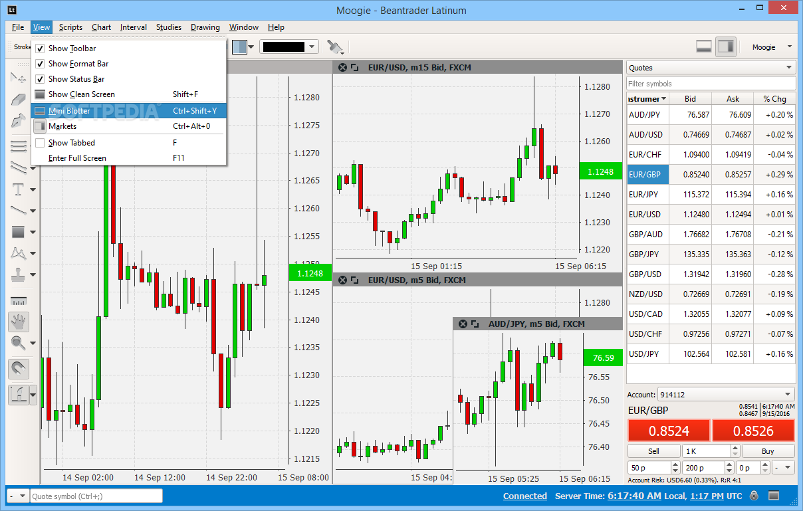Click the screen icon in status bar
This screenshot has height=511, width=803.
pos(773,496)
